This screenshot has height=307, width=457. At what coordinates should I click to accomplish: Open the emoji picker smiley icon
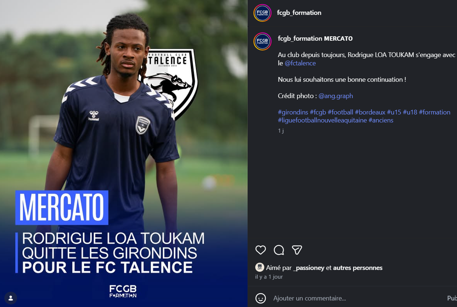(261, 298)
